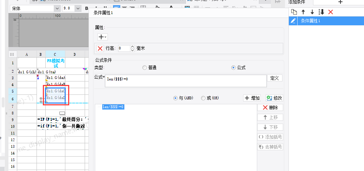The height and width of the screenshot is (171, 364).
Task: Click the 下移 button
Action: tap(270, 127)
